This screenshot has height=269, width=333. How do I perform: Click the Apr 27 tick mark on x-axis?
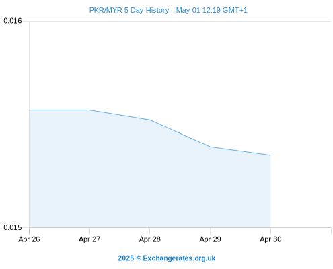click(89, 231)
